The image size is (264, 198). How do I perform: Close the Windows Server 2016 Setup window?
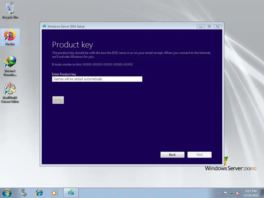coord(218,27)
